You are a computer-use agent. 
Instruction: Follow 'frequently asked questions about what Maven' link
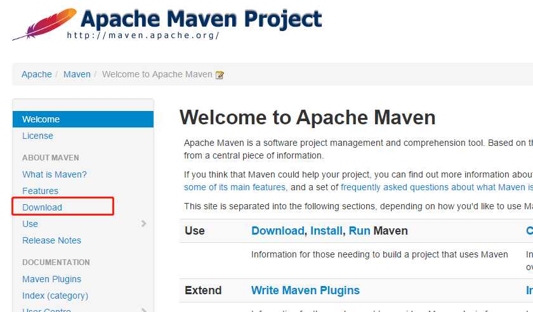tap(433, 187)
